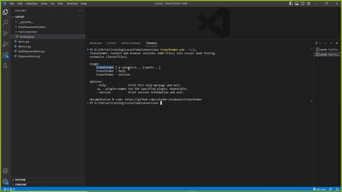Click the 'transformer --version' usage line

tap(113, 75)
